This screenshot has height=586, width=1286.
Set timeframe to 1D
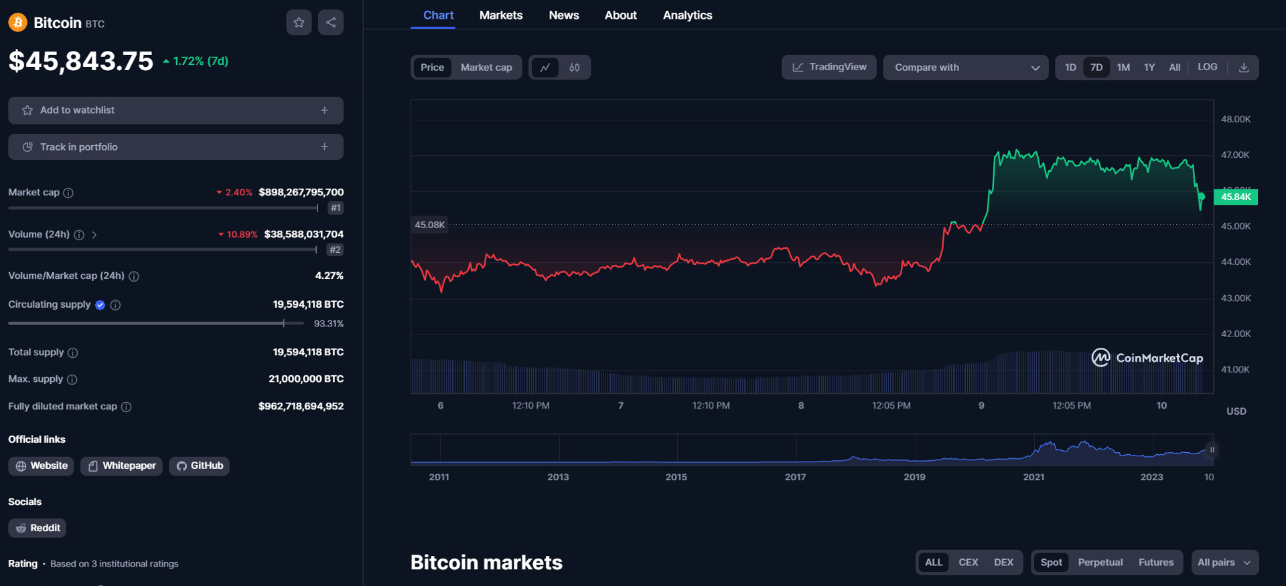click(x=1070, y=68)
